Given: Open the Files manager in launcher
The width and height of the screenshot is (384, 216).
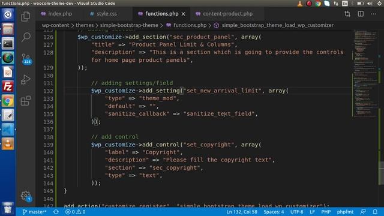Looking at the screenshot, I should click(x=8, y=29).
